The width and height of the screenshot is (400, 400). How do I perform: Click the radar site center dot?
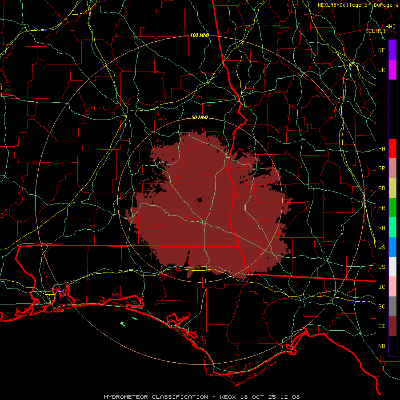(200, 200)
